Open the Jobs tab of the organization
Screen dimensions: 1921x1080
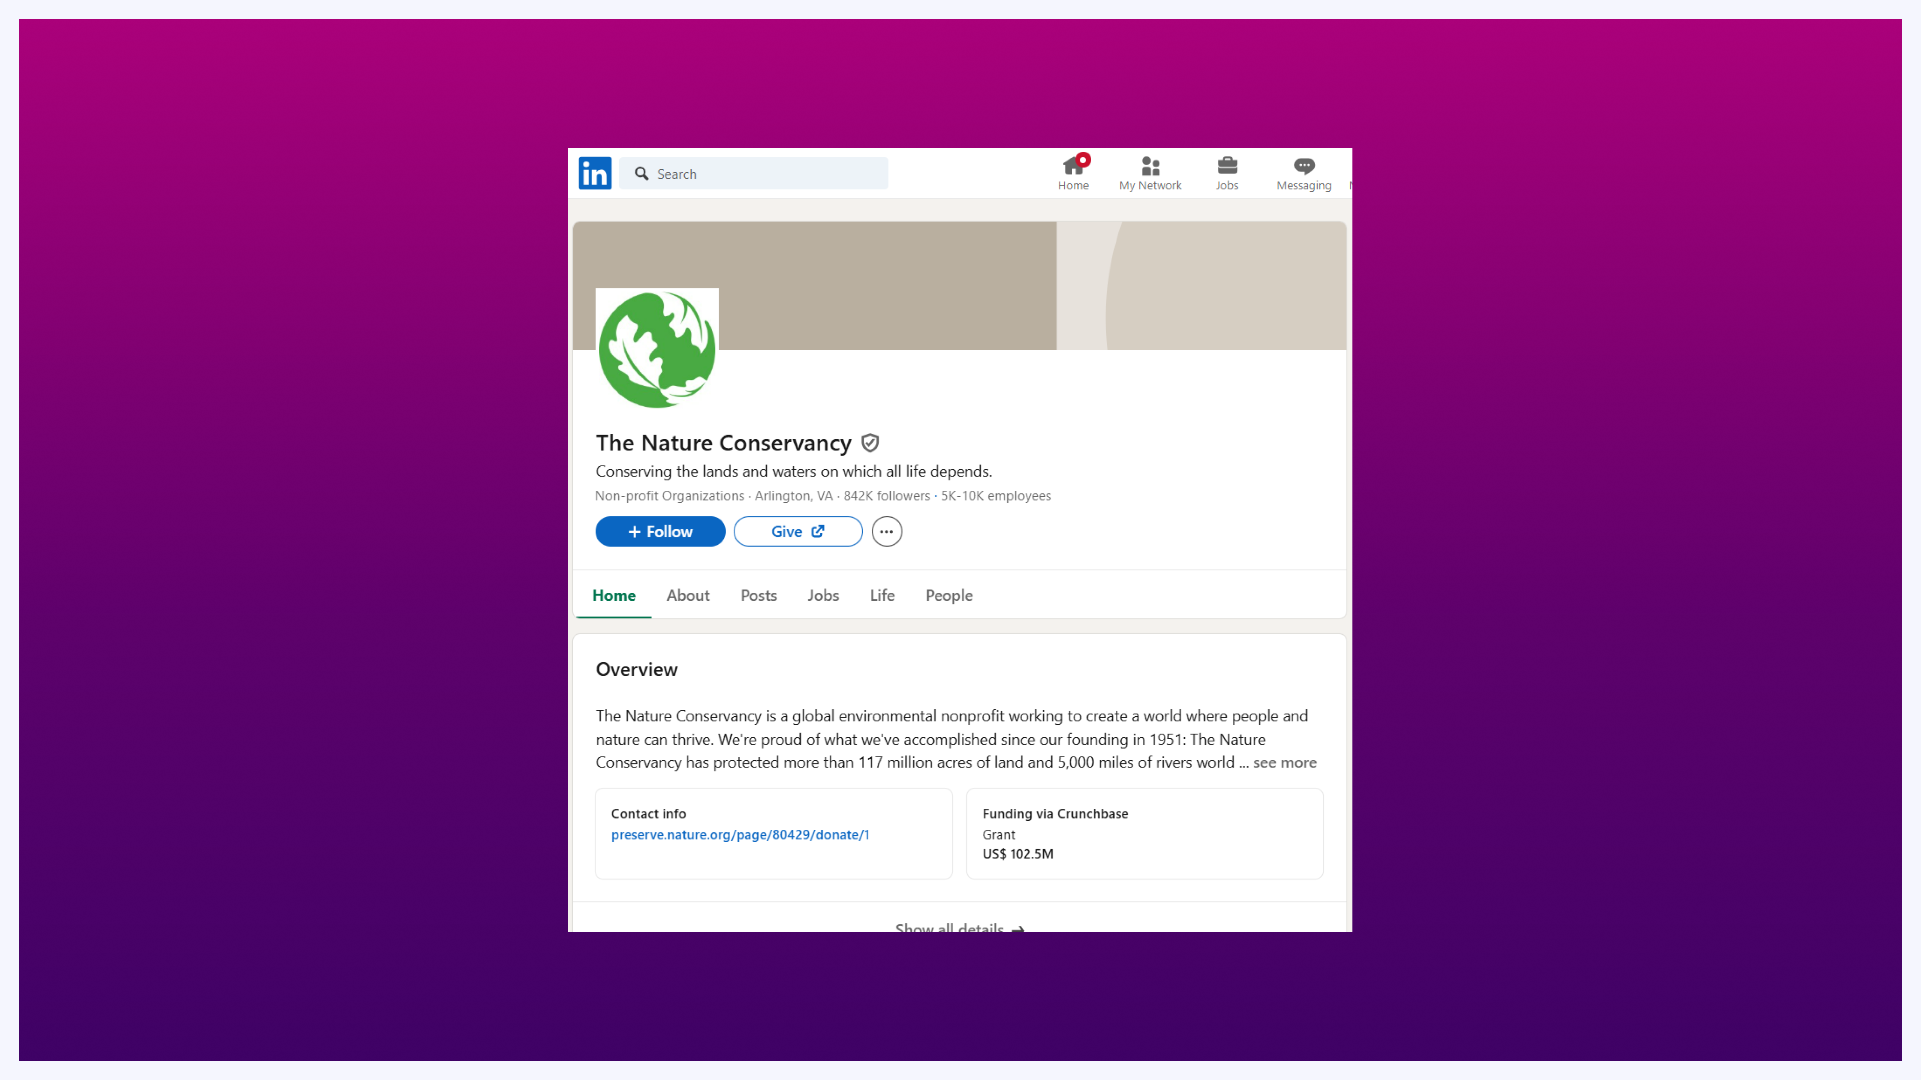coord(822,595)
